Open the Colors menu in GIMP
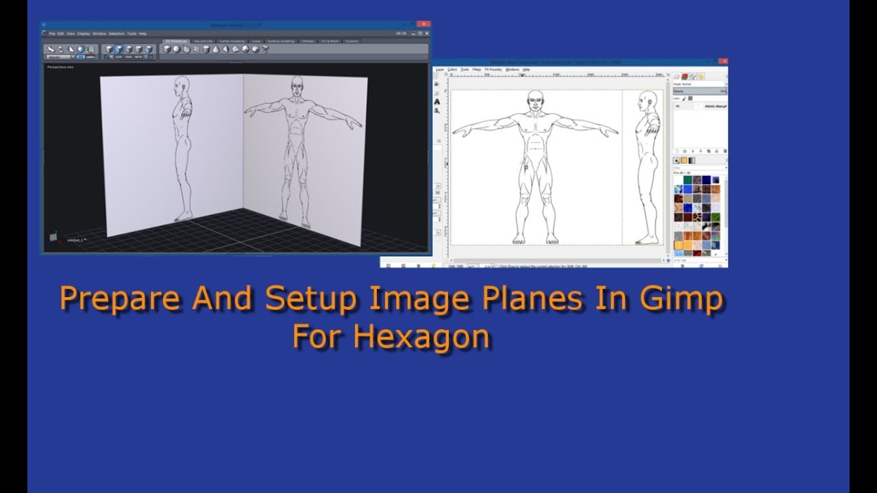877x493 pixels. pyautogui.click(x=452, y=70)
